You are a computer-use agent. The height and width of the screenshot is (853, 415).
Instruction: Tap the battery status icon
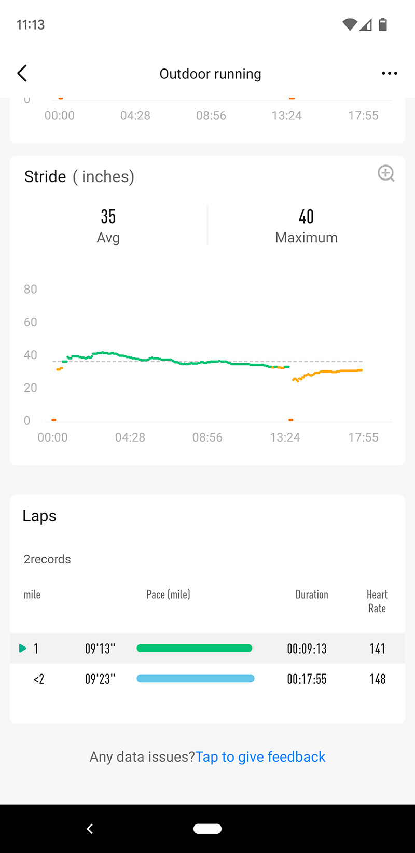[x=383, y=24]
